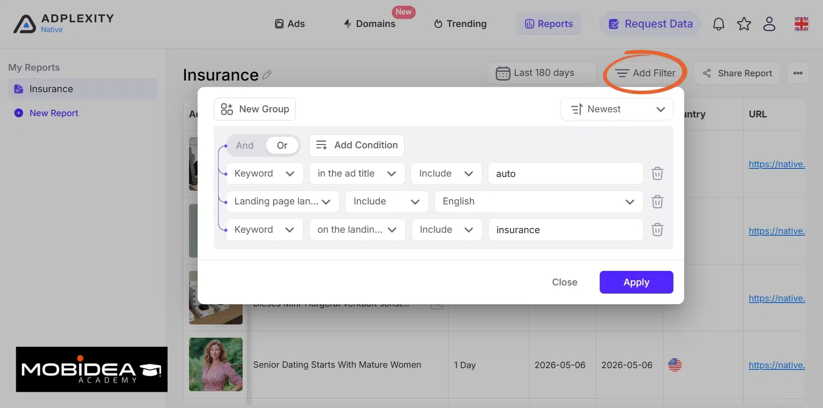Open the Newest sort dropdown
823x408 pixels.
point(616,109)
